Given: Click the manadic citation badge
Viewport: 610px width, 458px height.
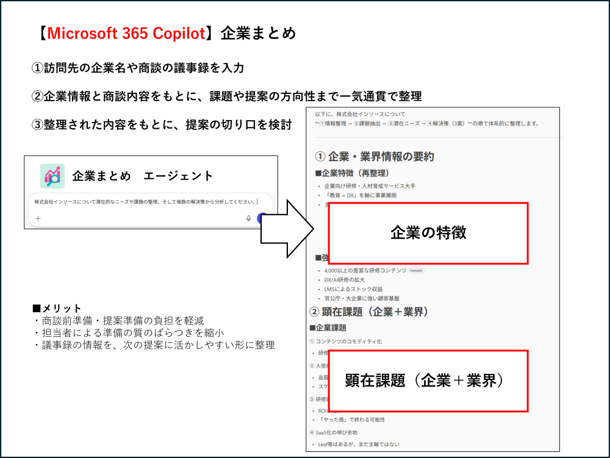Looking at the screenshot, I should point(416,271).
